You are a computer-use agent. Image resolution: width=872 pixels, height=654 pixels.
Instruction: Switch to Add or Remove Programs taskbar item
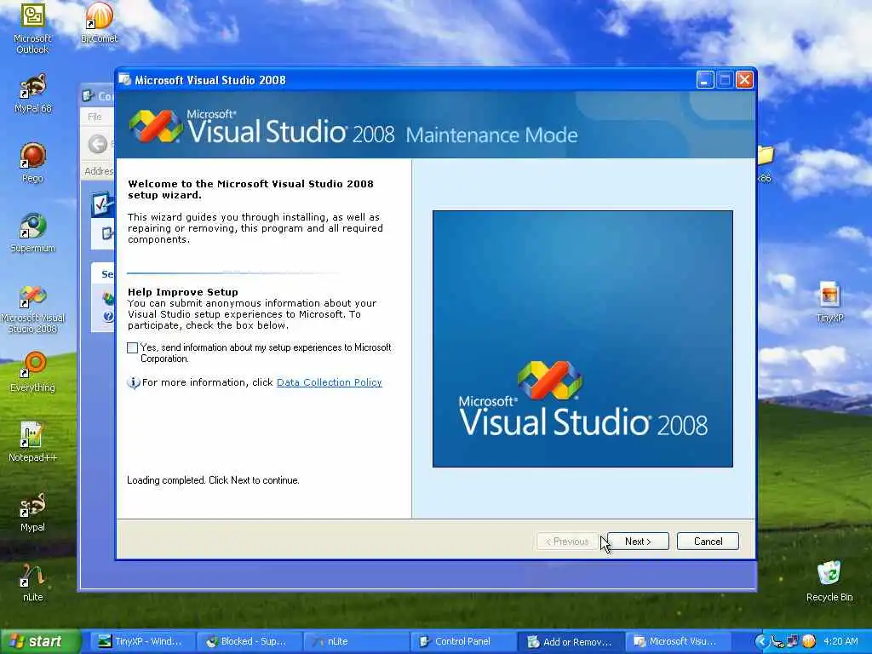[x=571, y=641]
